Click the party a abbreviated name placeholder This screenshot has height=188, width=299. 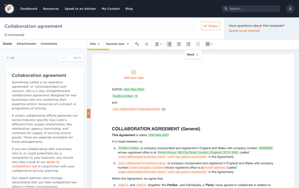[162, 157]
